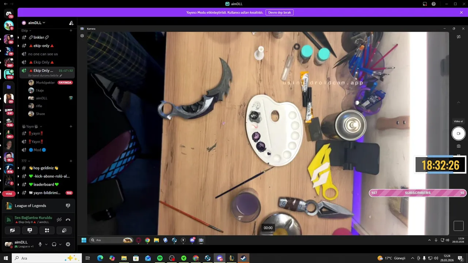Expand camera mode chevron up
This screenshot has height=263, width=468.
tap(459, 103)
